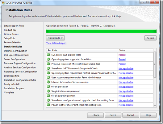The height and width of the screenshot is (124, 163).
Task: Click the green check icon beside Operating system supported for edition
Action: 48,59
